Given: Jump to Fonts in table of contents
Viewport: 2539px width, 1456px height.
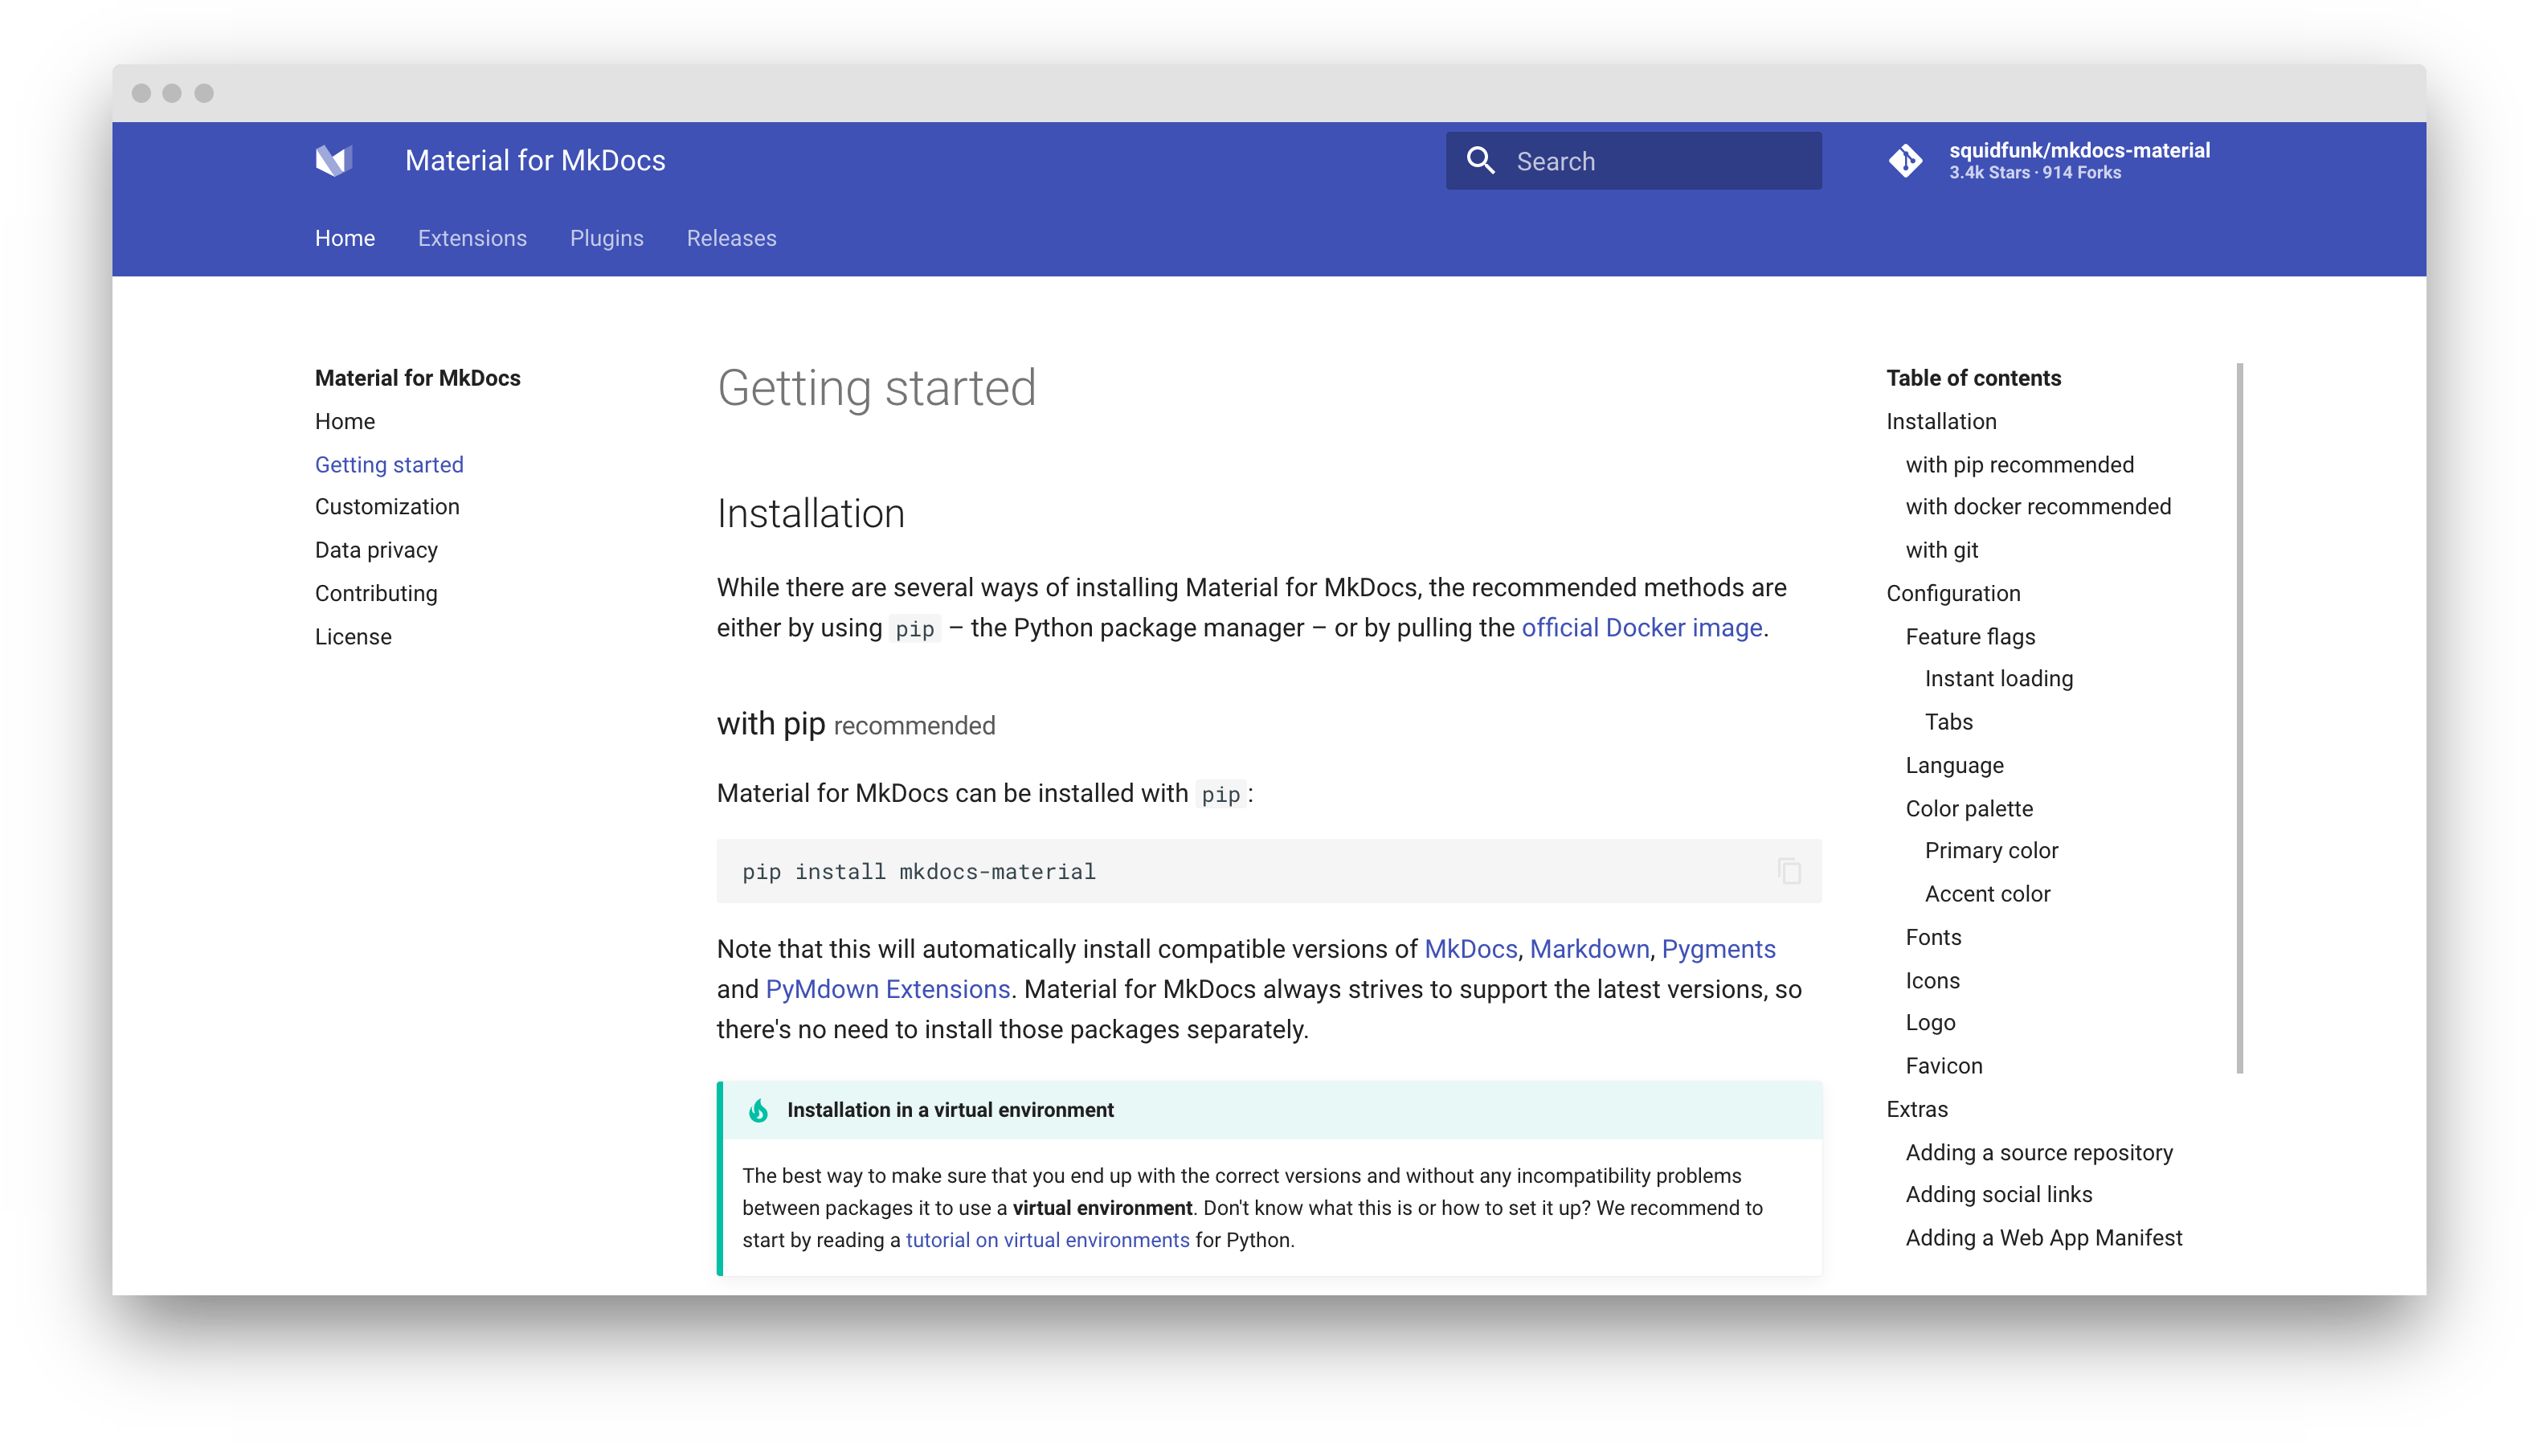Looking at the screenshot, I should [1933, 937].
